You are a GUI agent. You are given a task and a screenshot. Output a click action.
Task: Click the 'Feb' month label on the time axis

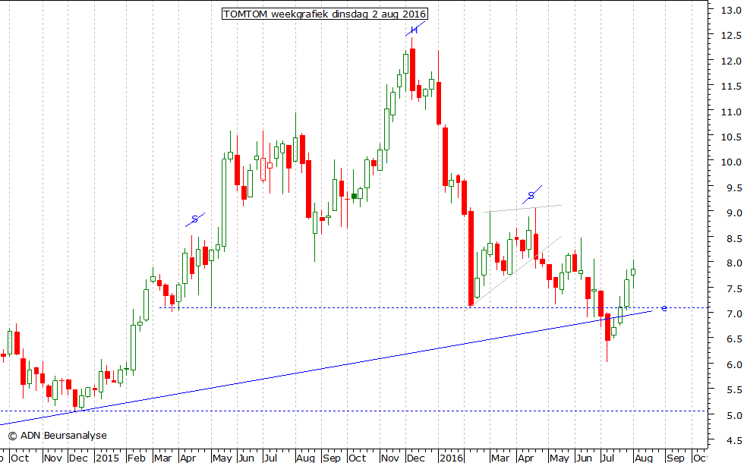[136, 458]
